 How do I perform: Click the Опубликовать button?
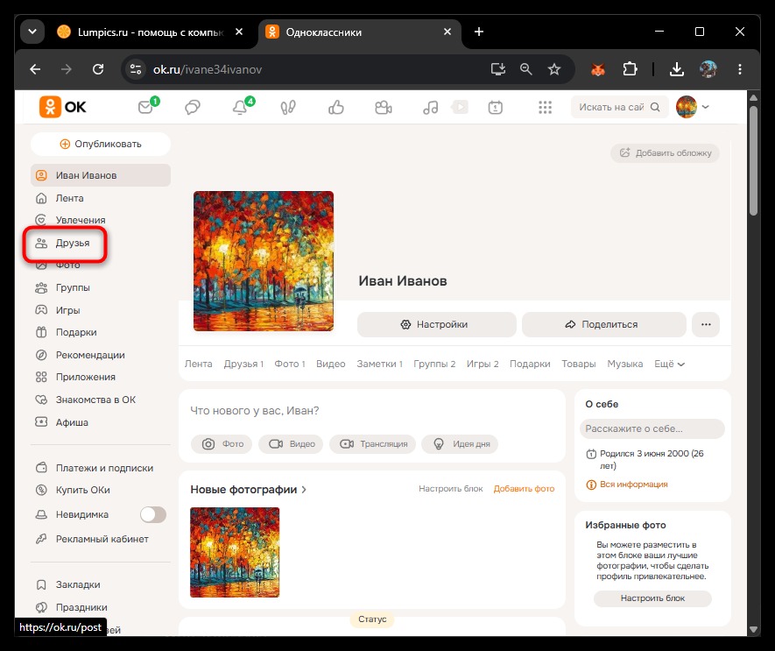pos(101,144)
